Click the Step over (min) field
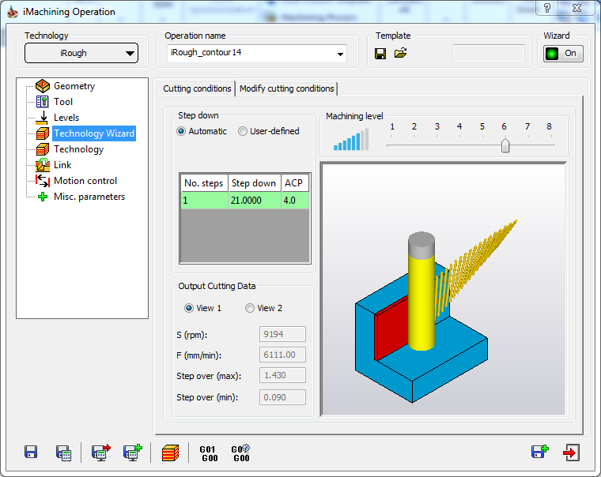This screenshot has height=477, width=601. point(282,397)
